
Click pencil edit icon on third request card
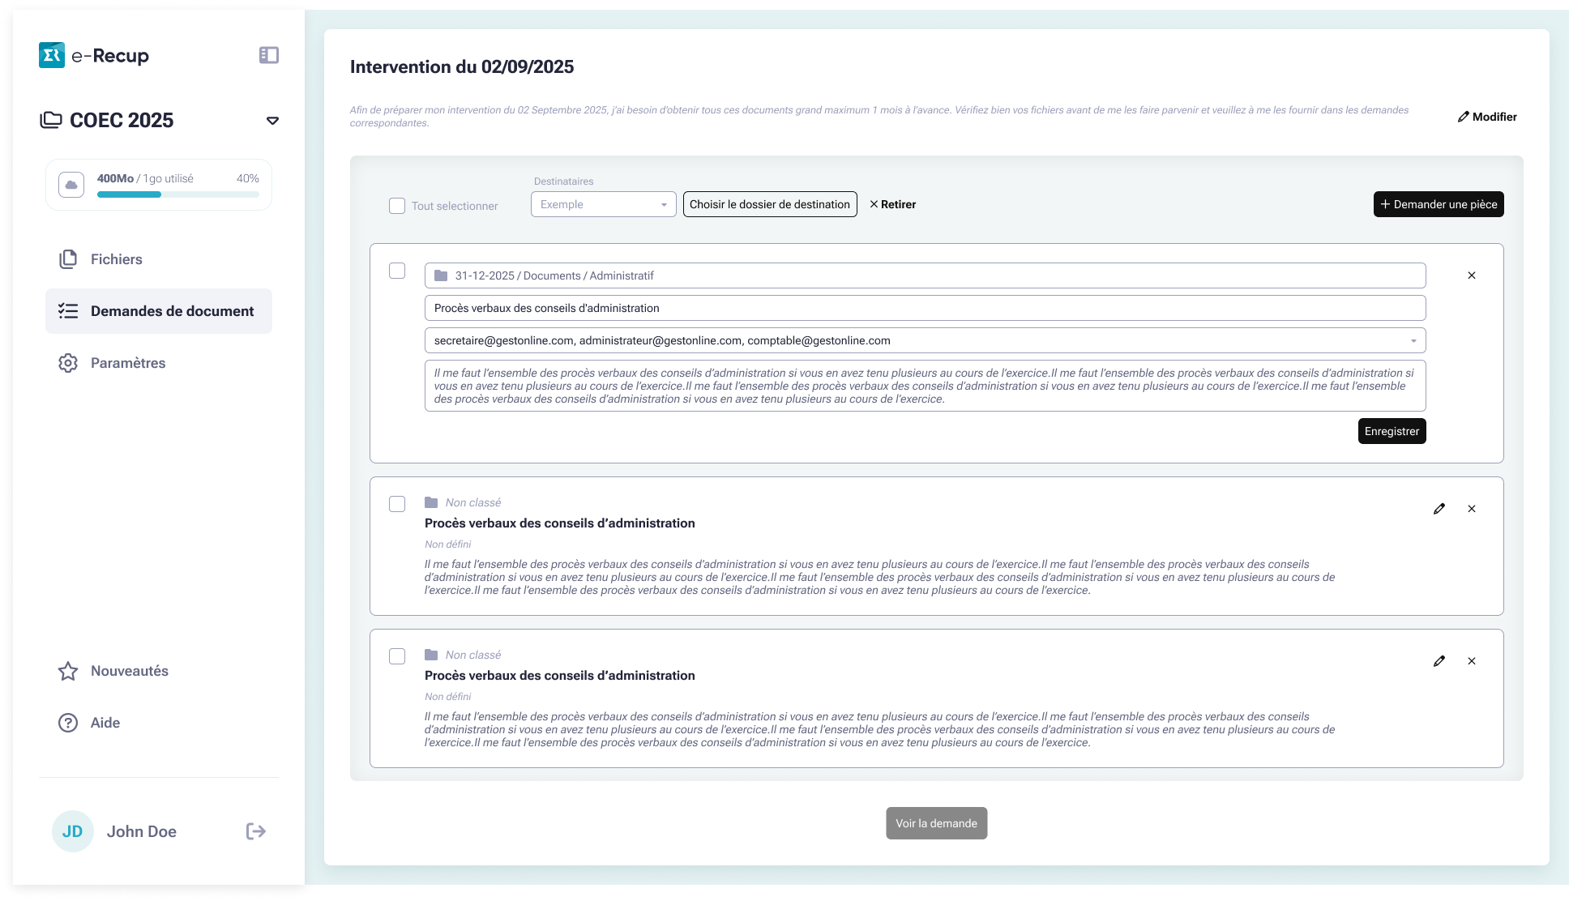coord(1439,661)
